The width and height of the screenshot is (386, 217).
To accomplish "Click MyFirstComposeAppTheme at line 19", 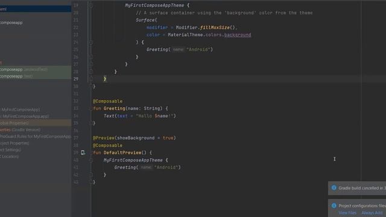I will pyautogui.click(x=154, y=5).
